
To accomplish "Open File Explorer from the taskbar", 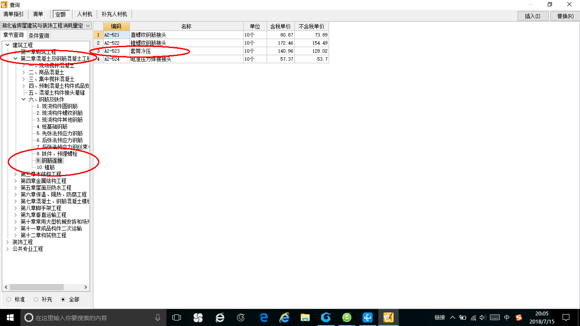I will 305,318.
